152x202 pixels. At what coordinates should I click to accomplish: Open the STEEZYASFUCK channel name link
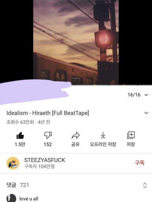pos(45,160)
